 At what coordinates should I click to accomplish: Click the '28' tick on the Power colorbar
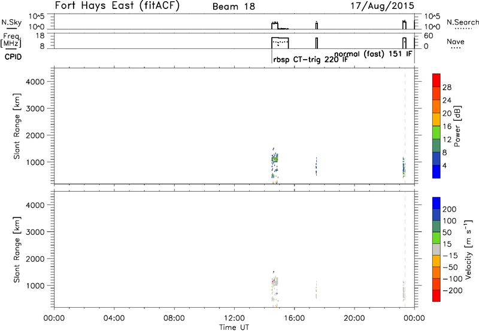pos(447,87)
